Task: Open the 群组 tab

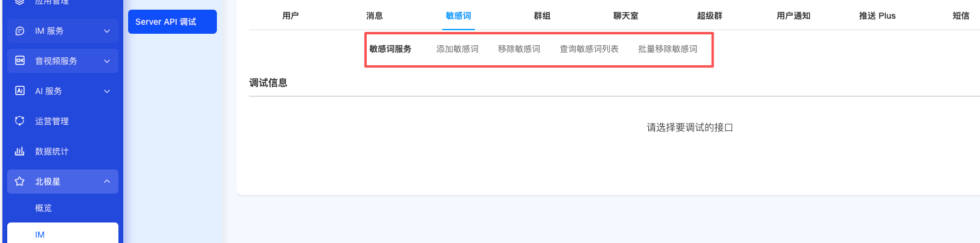Action: pos(542,16)
